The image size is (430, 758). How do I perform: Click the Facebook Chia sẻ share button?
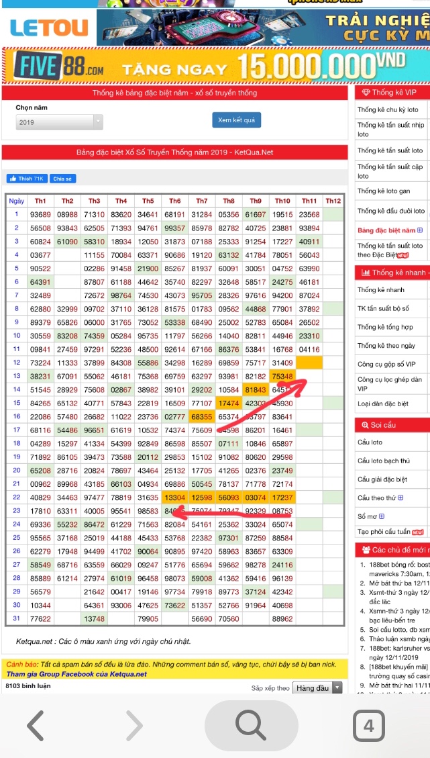pyautogui.click(x=62, y=179)
